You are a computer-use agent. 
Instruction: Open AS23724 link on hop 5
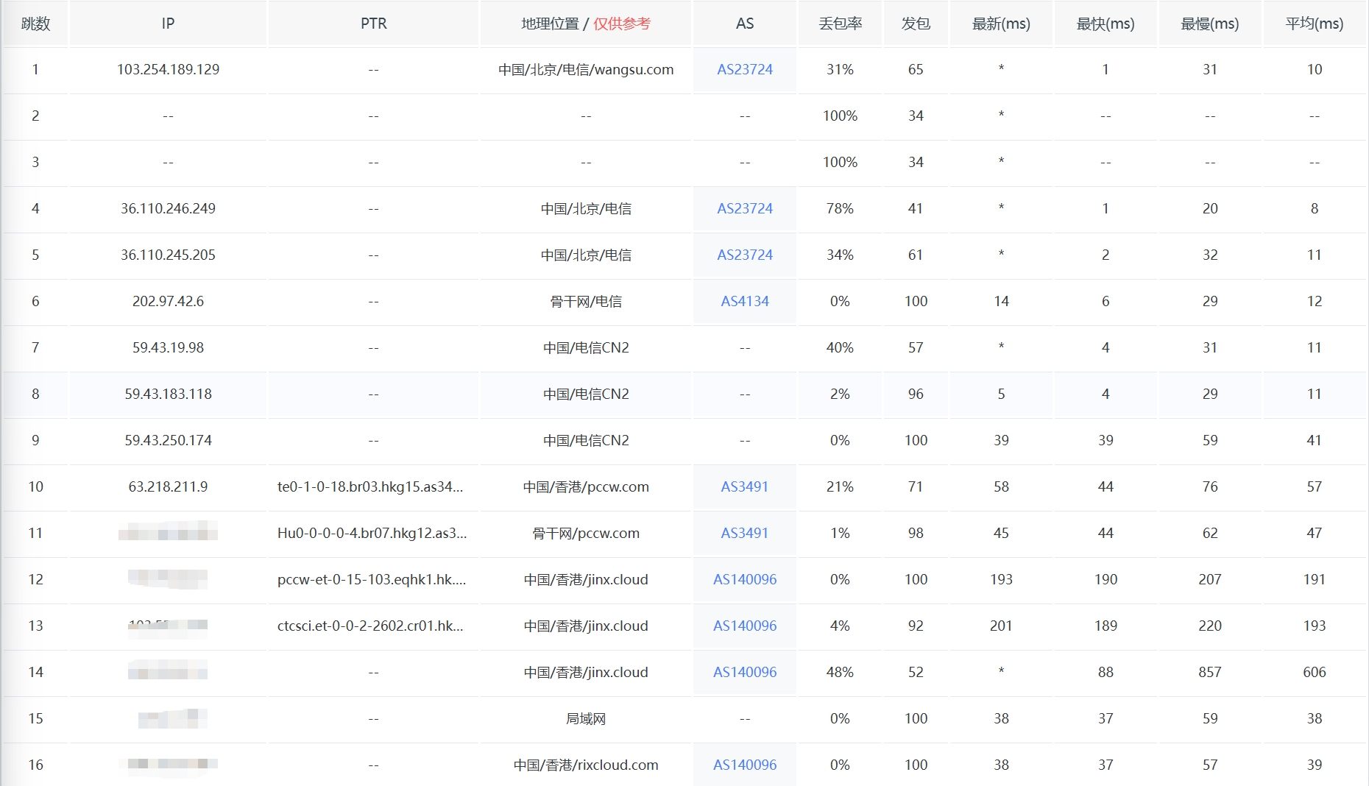click(744, 255)
